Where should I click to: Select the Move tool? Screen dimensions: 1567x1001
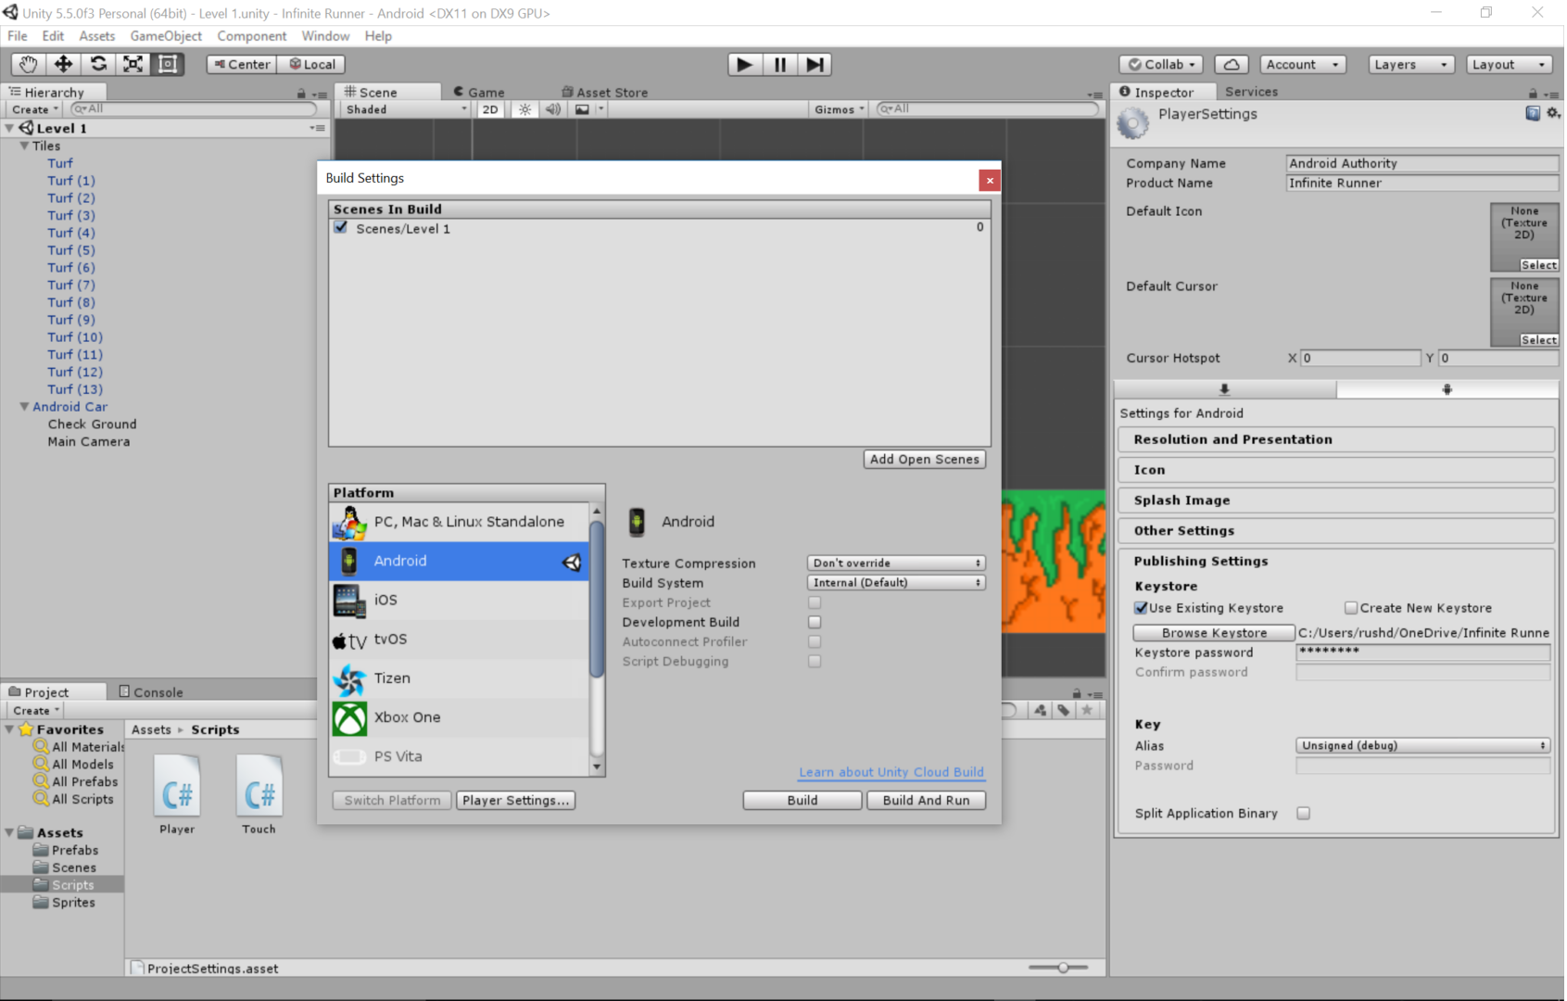(63, 64)
